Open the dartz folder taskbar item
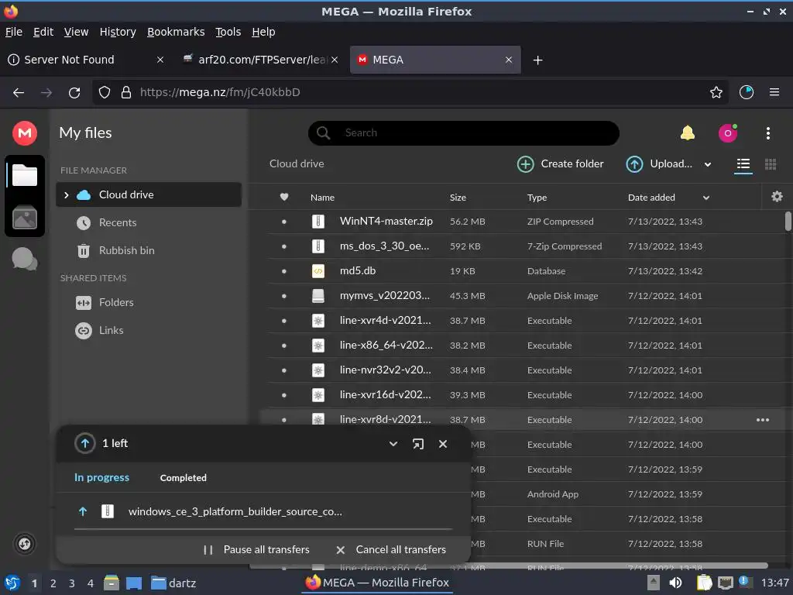The image size is (793, 595). point(173,583)
